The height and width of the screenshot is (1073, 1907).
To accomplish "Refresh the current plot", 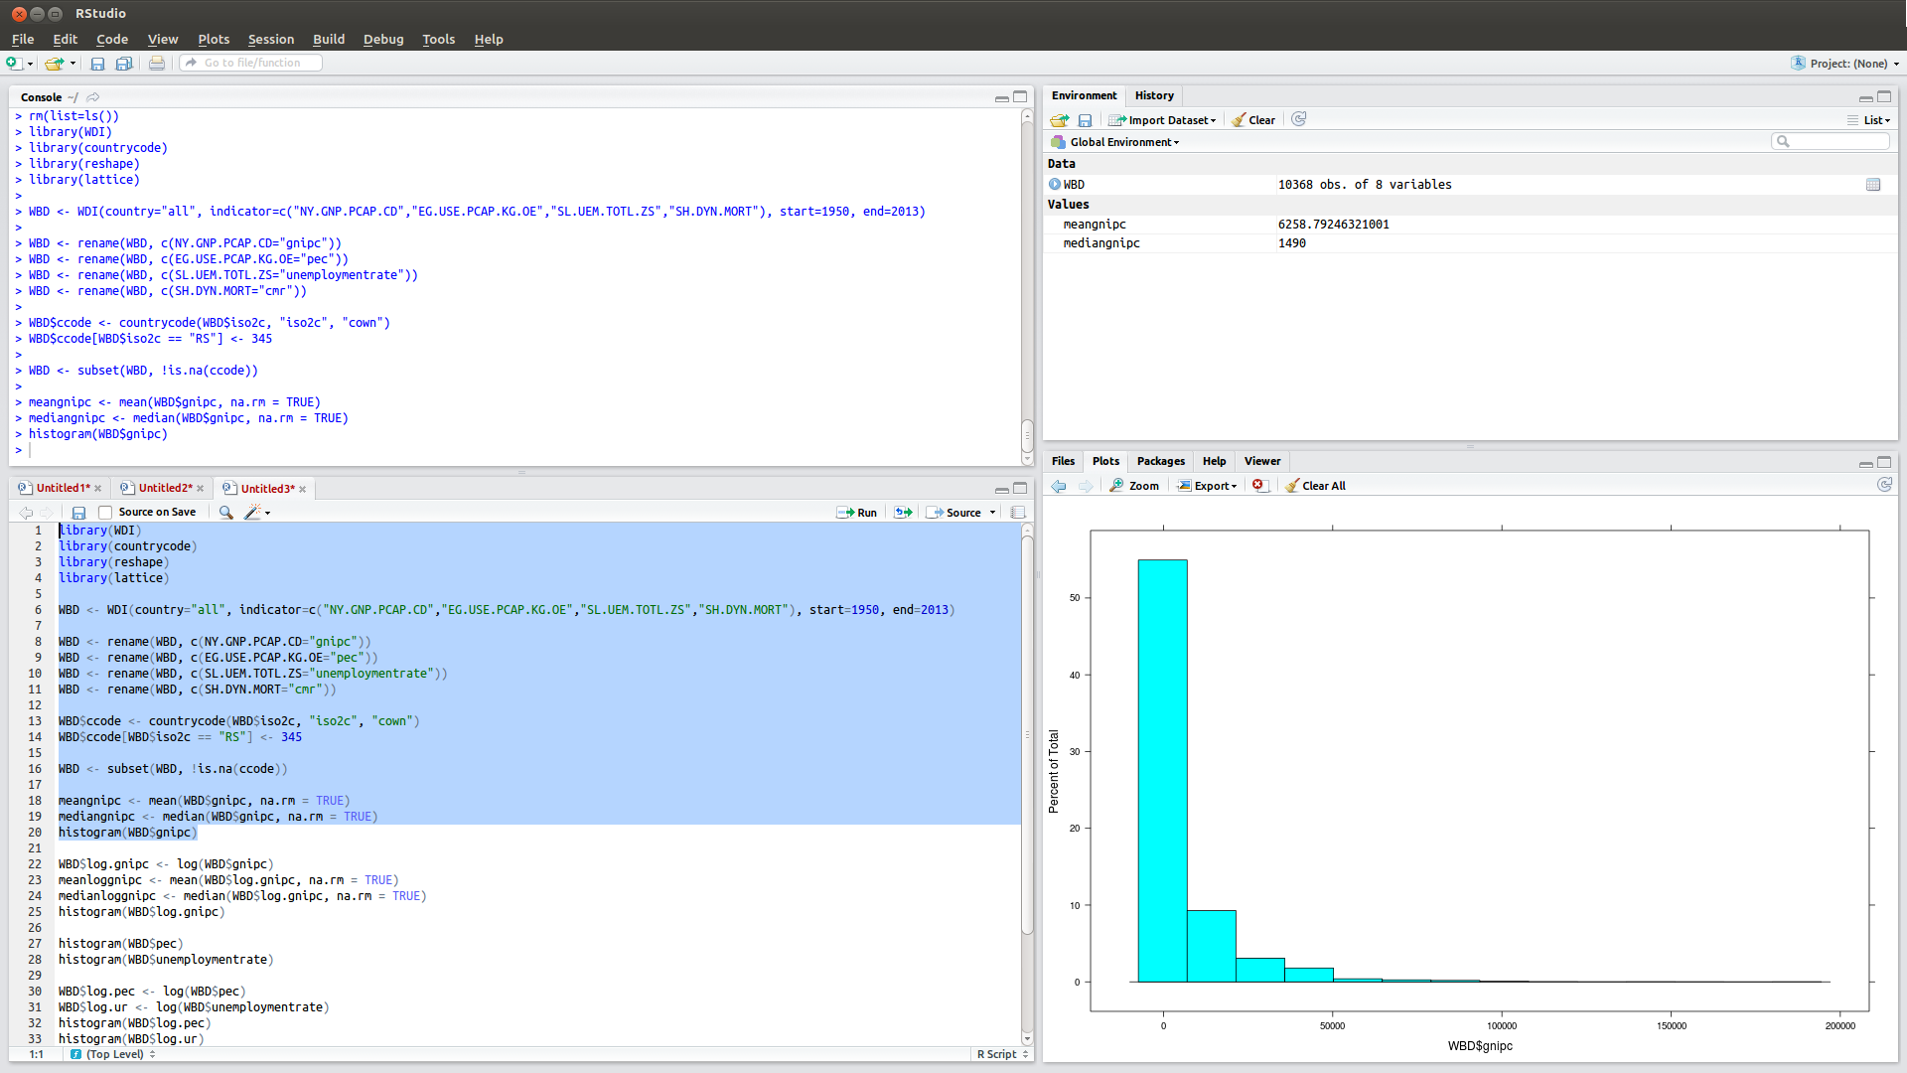I will 1884,485.
